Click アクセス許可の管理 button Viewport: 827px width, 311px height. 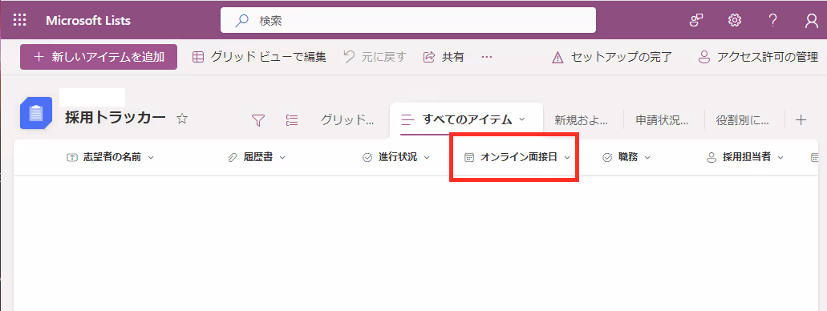758,57
